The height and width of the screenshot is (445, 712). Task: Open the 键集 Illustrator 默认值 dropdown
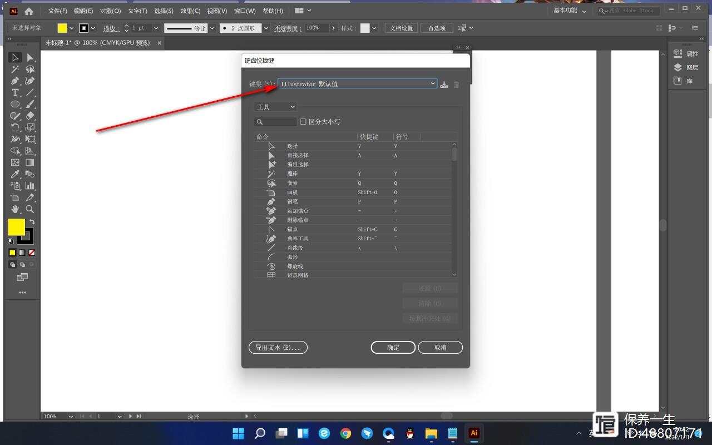(x=358, y=84)
